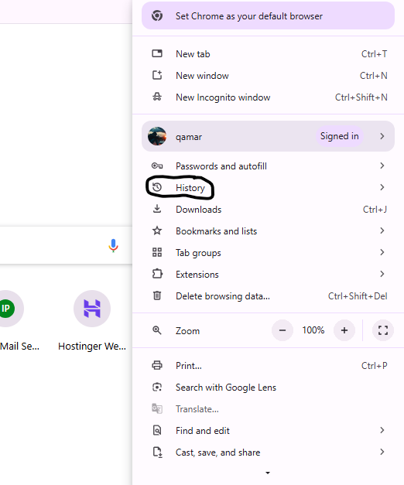Expand the Find and edit submenu arrow
This screenshot has width=404, height=485.
[x=382, y=430]
